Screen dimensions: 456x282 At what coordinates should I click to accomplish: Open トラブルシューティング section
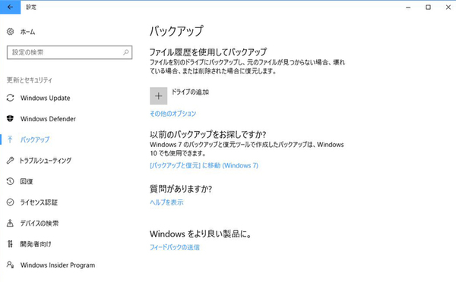46,161
